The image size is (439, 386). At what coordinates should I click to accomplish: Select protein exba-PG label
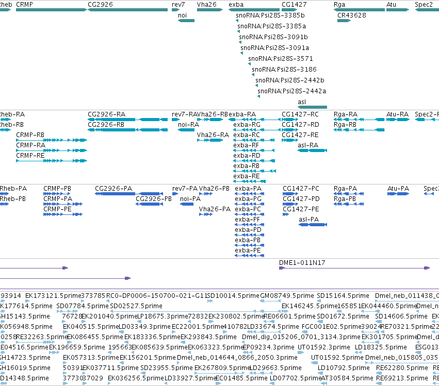click(x=248, y=199)
